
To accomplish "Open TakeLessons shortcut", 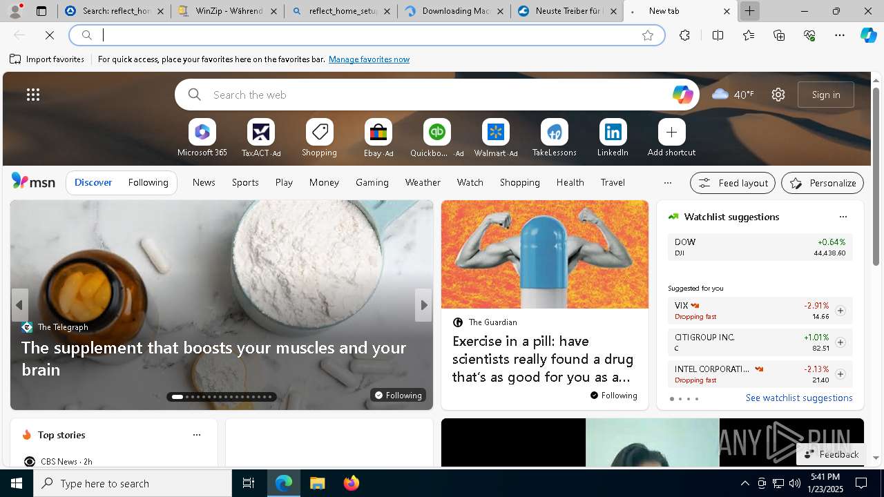I will tap(554, 138).
